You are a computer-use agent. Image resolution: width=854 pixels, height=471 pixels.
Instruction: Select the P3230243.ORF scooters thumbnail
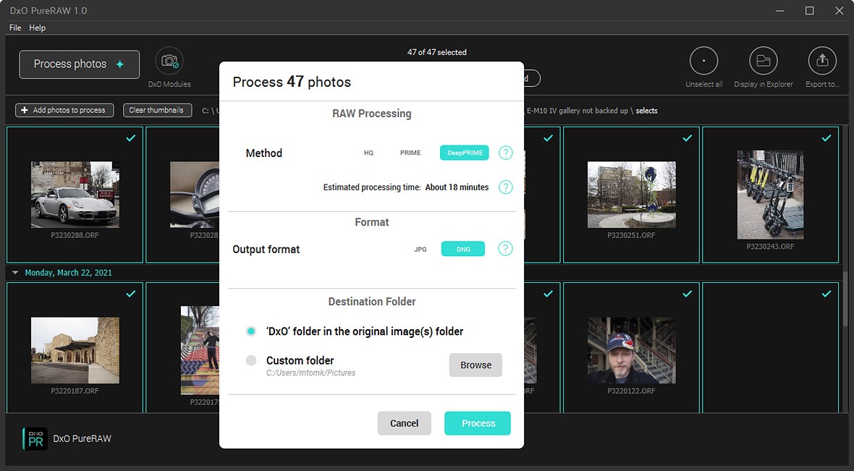click(x=770, y=195)
